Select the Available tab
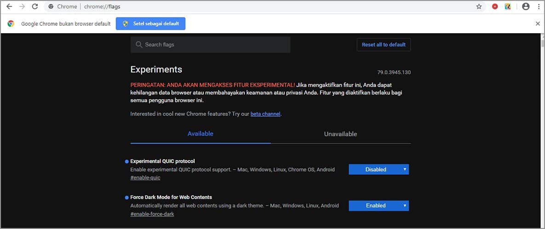The image size is (545, 229). pyautogui.click(x=201, y=134)
